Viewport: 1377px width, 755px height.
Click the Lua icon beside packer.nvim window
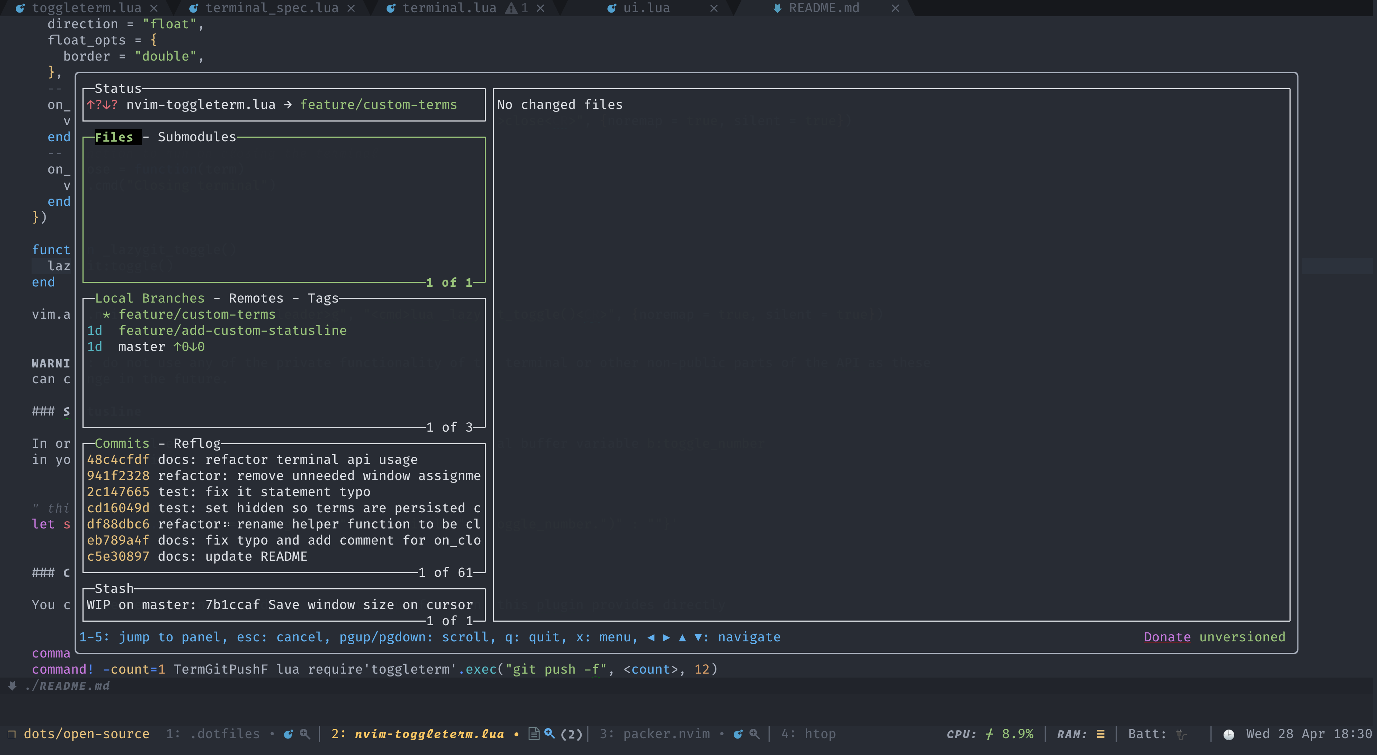tap(738, 734)
